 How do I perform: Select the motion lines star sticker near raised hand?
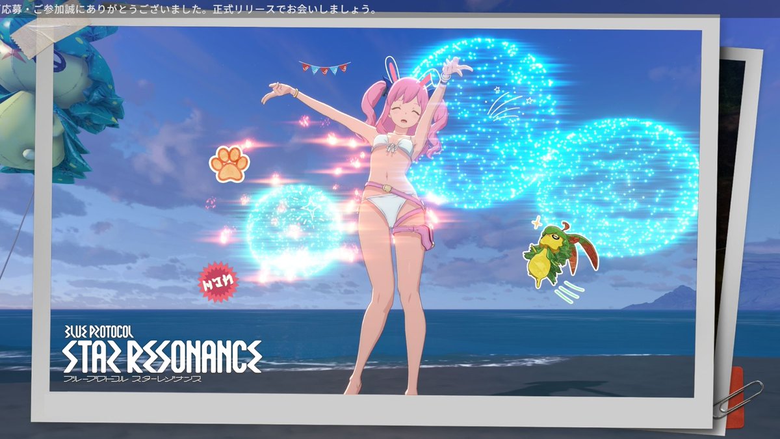pyautogui.click(x=508, y=103)
